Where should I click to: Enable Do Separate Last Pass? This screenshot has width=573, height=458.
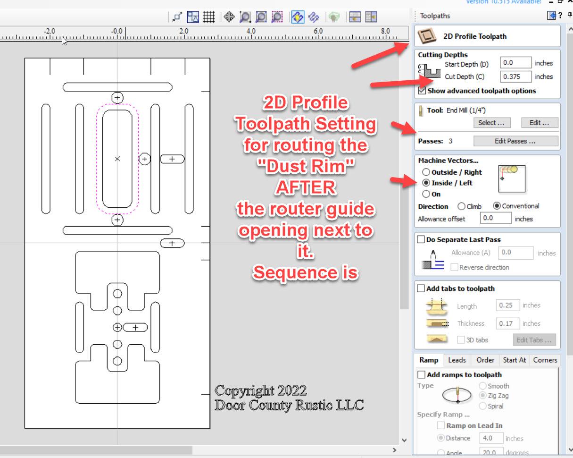click(x=421, y=239)
